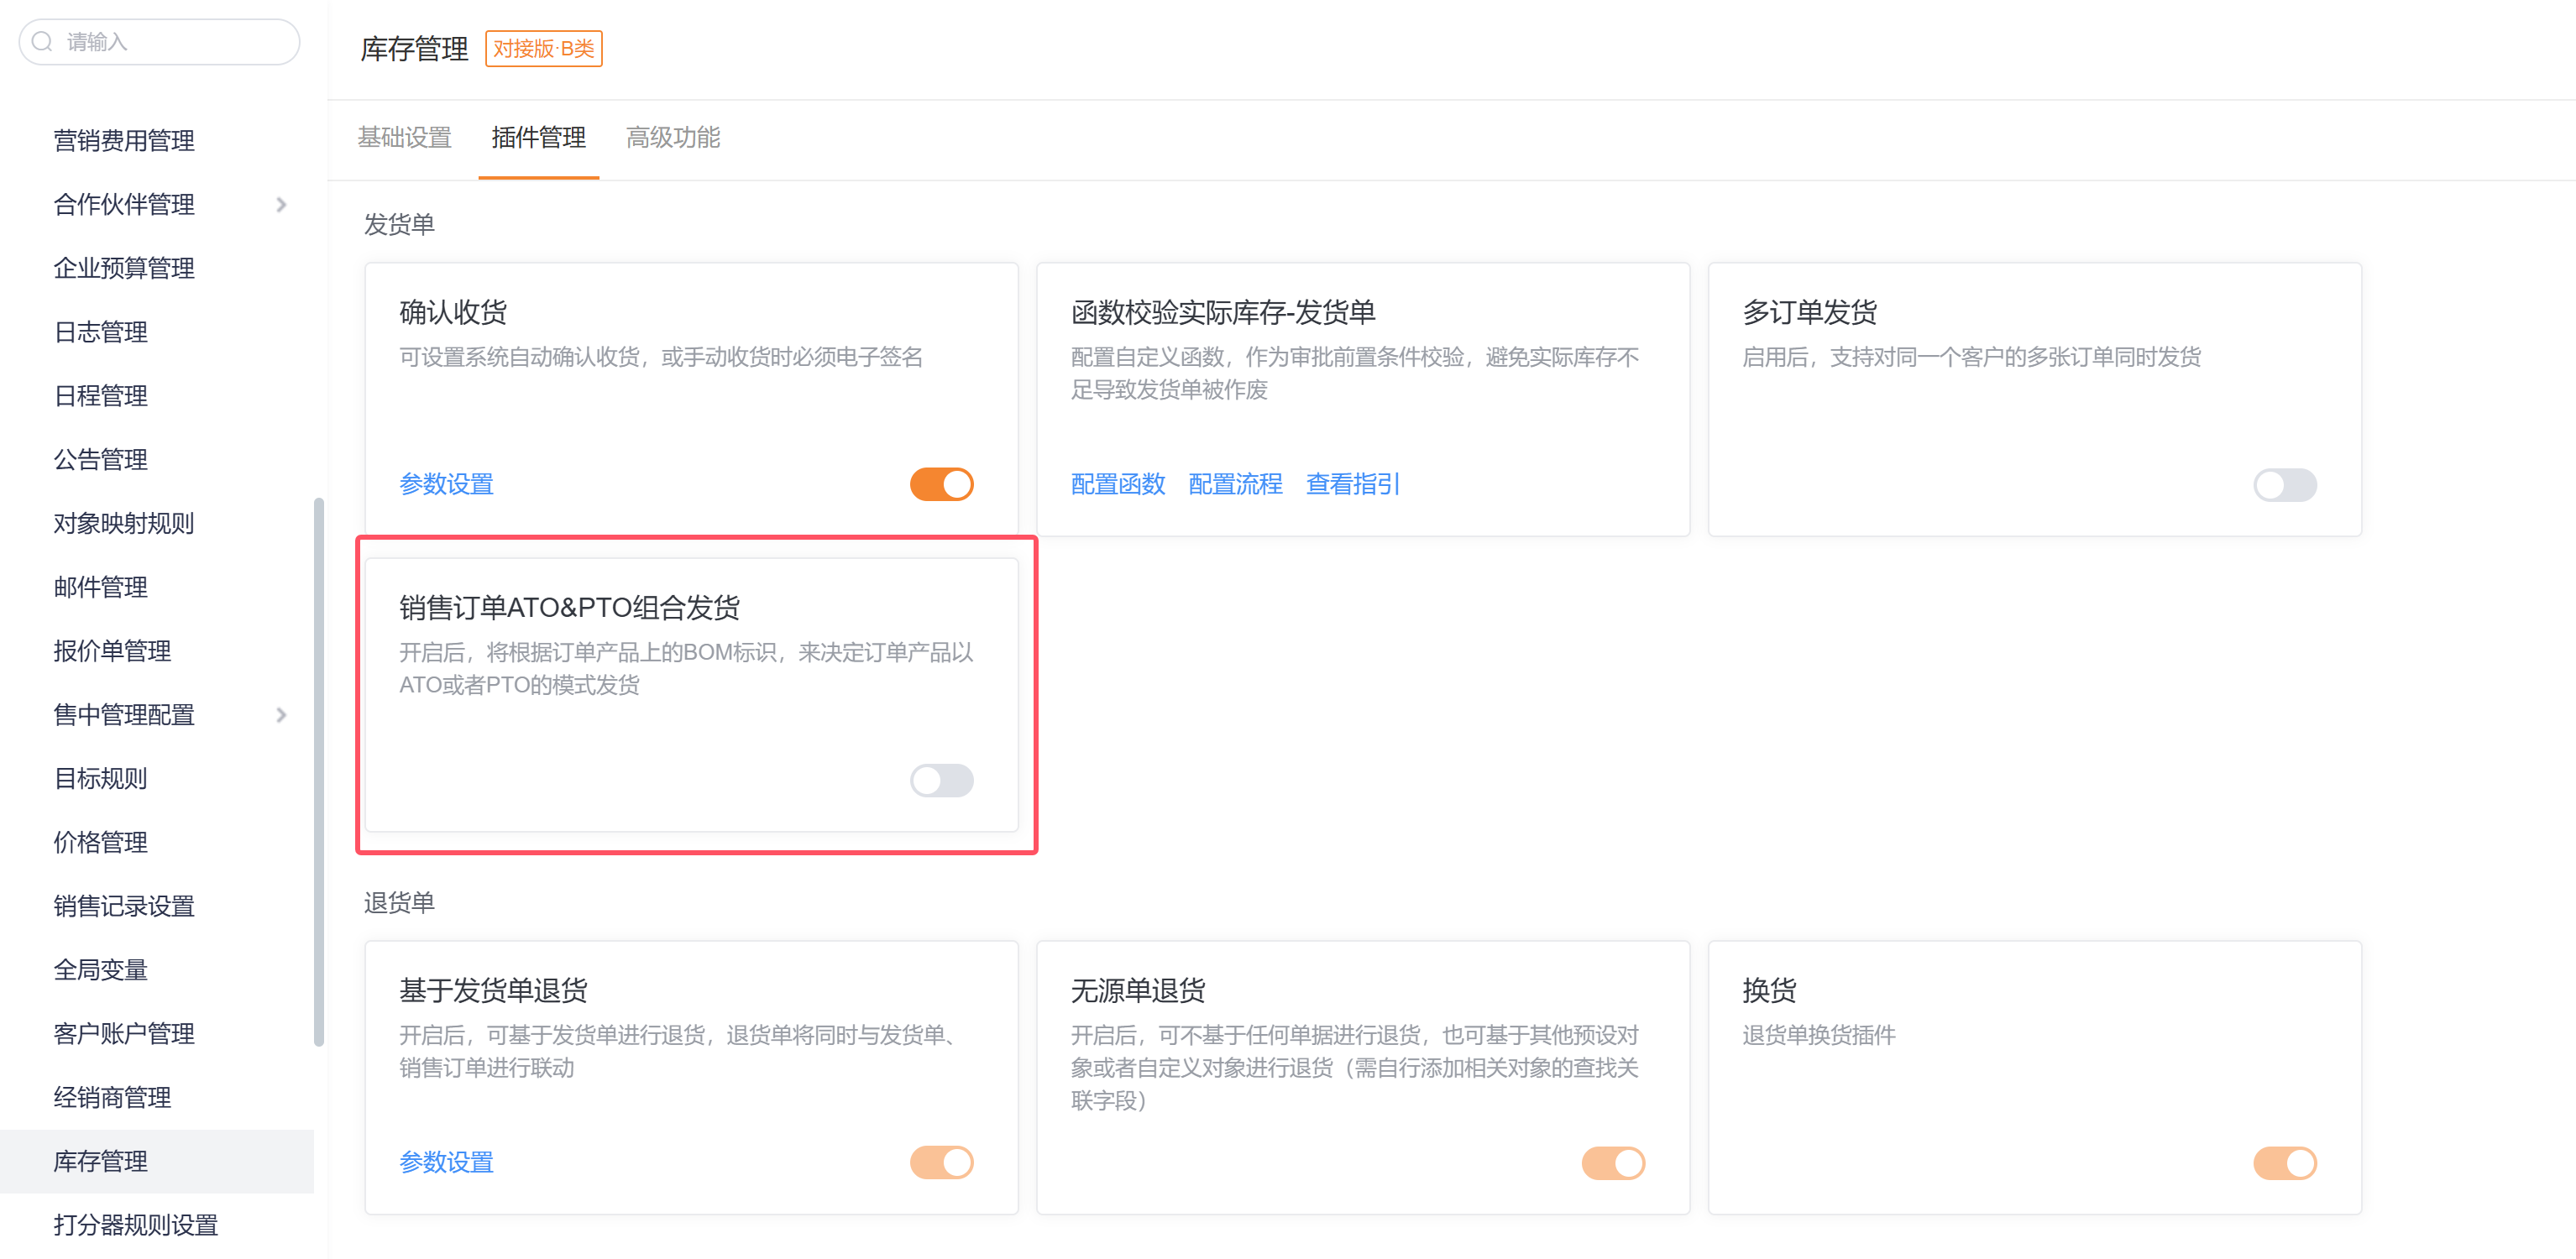2576x1259 pixels.
Task: Select the 插件管理 tab
Action: 538,138
